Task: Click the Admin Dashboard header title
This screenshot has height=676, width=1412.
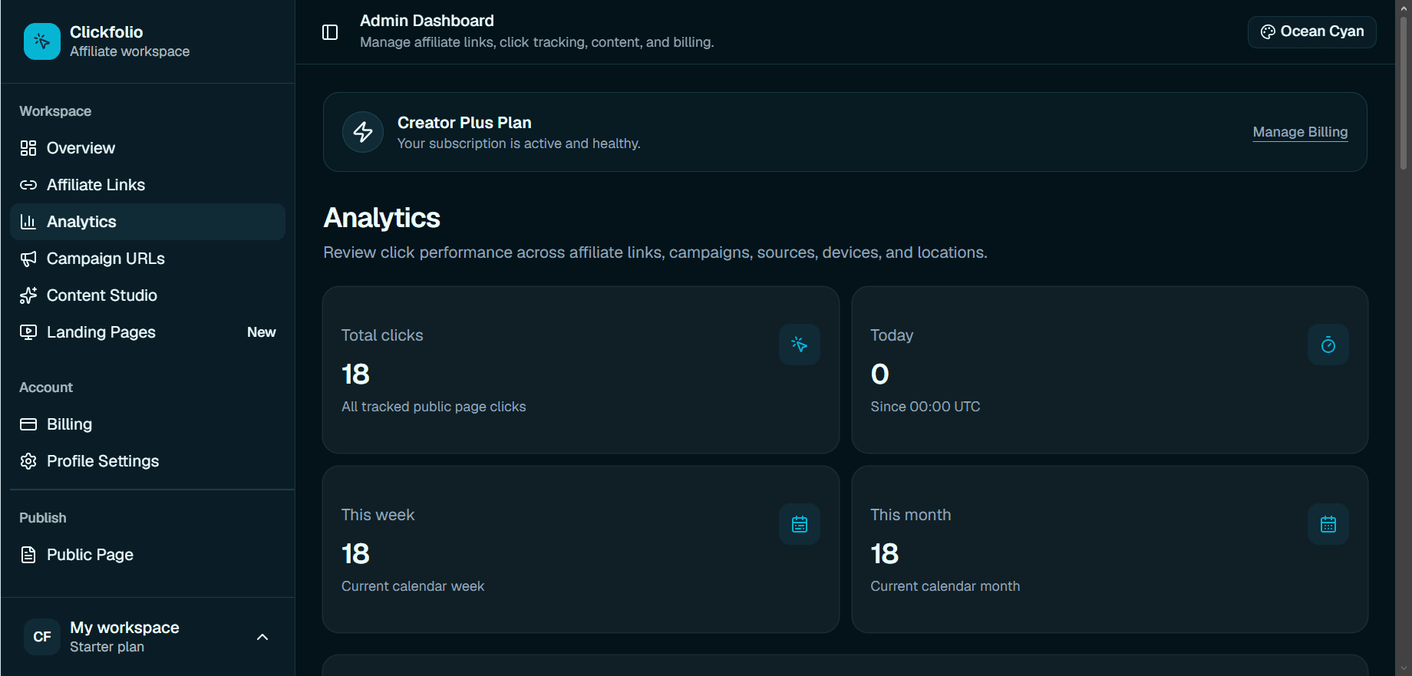Action: 427,21
